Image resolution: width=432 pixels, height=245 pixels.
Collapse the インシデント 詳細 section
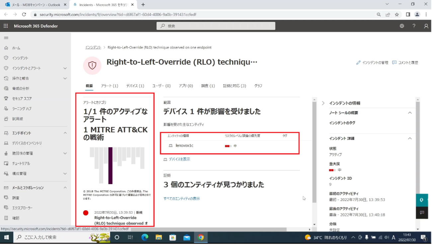(x=410, y=138)
